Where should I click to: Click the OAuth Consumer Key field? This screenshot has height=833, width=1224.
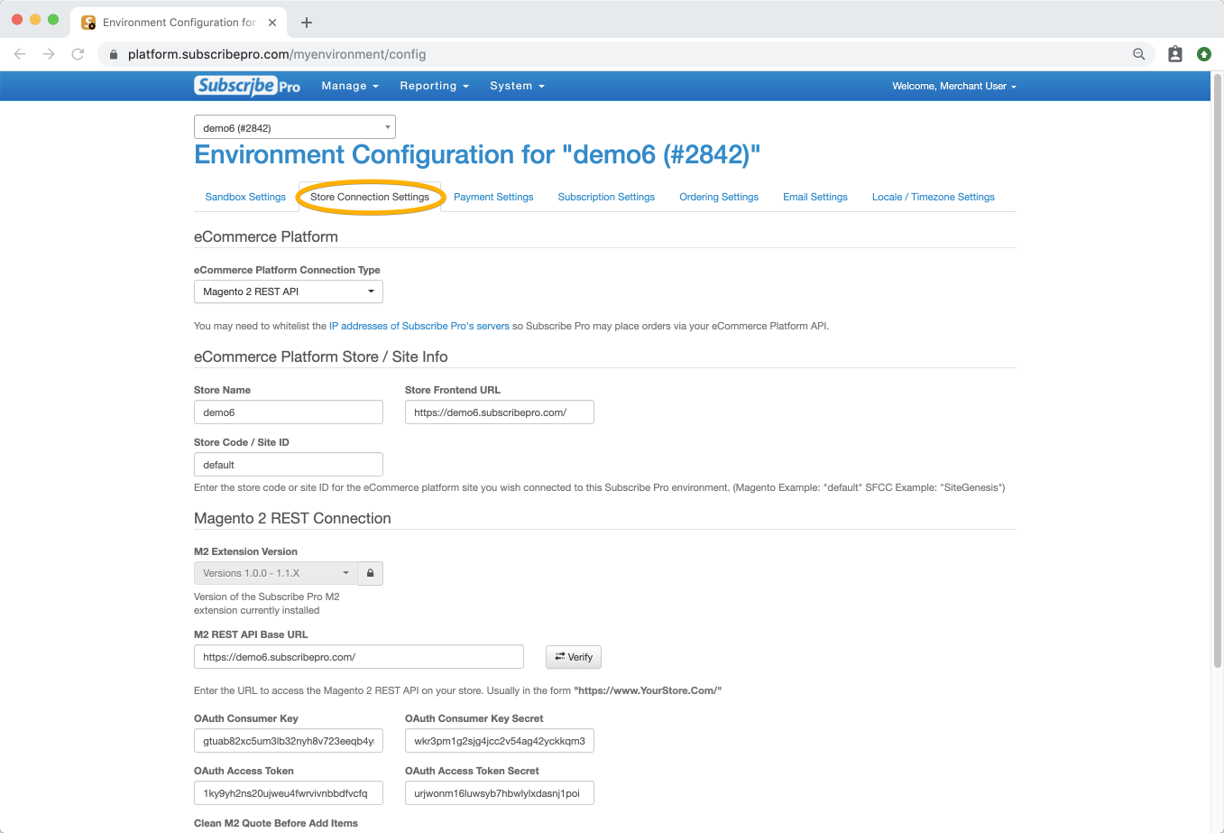[x=289, y=741]
